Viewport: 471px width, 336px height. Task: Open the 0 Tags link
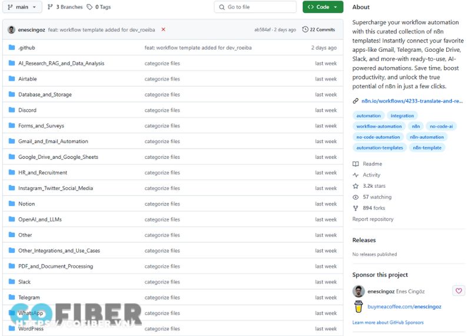99,7
